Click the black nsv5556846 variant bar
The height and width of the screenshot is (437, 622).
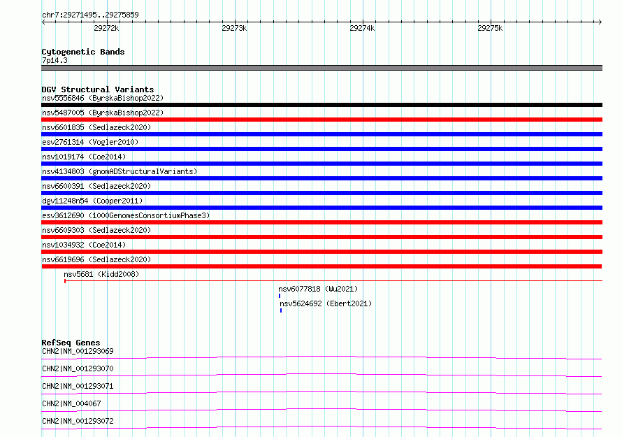click(321, 105)
